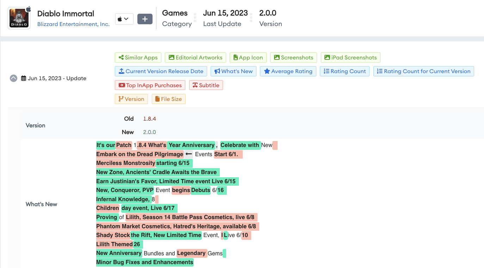Viewport: 484px width, 268px height.
Task: Click 'Shady Stock' removed text
Action: (113, 235)
